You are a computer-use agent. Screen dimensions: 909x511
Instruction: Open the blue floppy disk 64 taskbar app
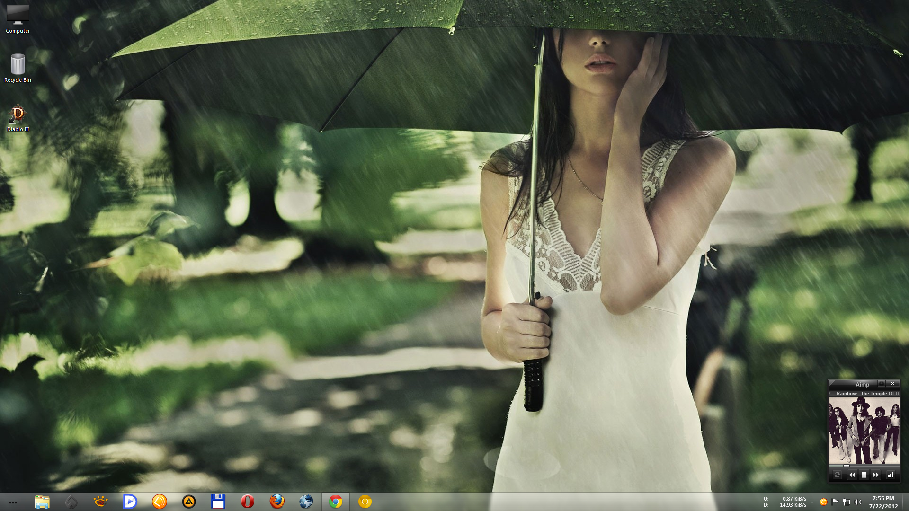coord(218,502)
